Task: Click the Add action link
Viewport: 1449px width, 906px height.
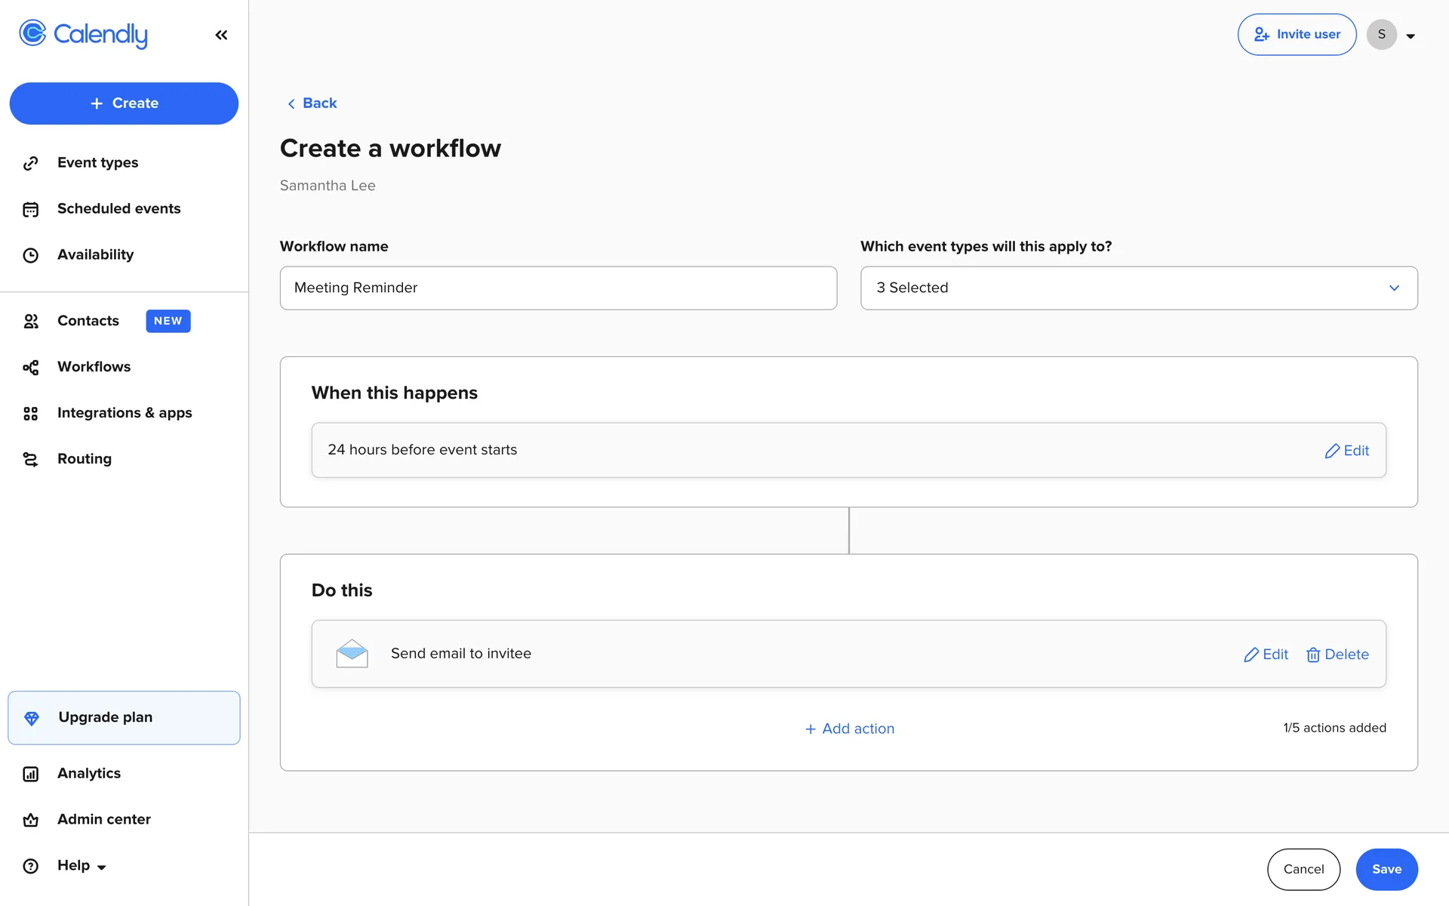Action: pos(849,729)
